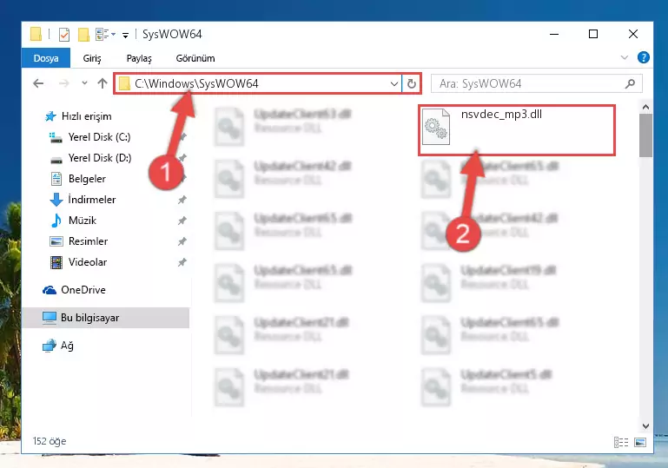
Task: Click the address bar path C:\Windows\SysWOW64
Action: click(x=196, y=83)
